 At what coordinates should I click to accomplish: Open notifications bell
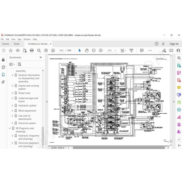pos(163,44)
